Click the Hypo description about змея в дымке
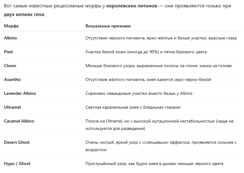244x173 pixels. click(154, 164)
